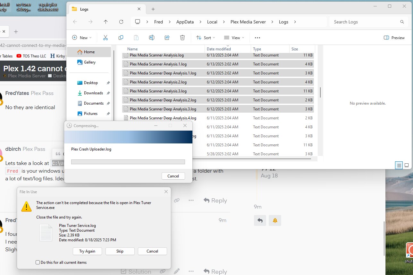
Task: Close the File In Use dialog
Action: point(166,192)
